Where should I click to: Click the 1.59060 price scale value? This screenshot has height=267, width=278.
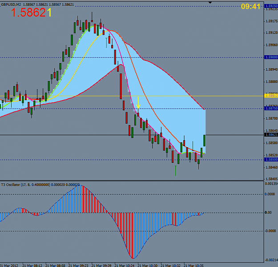271,45
